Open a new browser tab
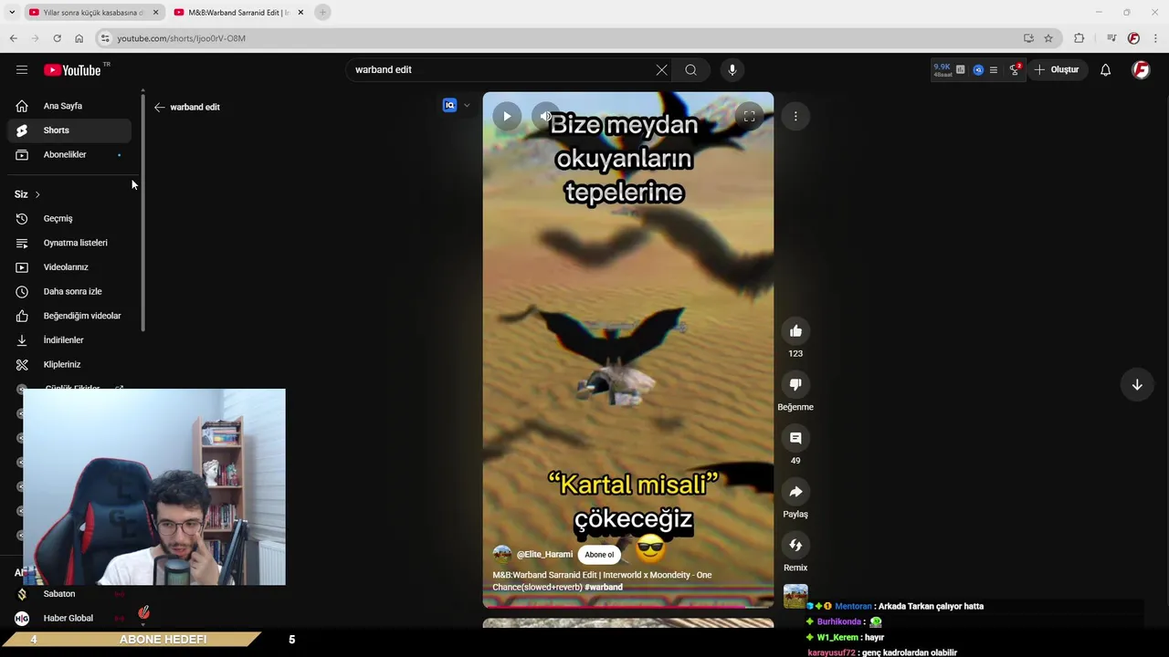This screenshot has height=657, width=1169. coord(322,13)
